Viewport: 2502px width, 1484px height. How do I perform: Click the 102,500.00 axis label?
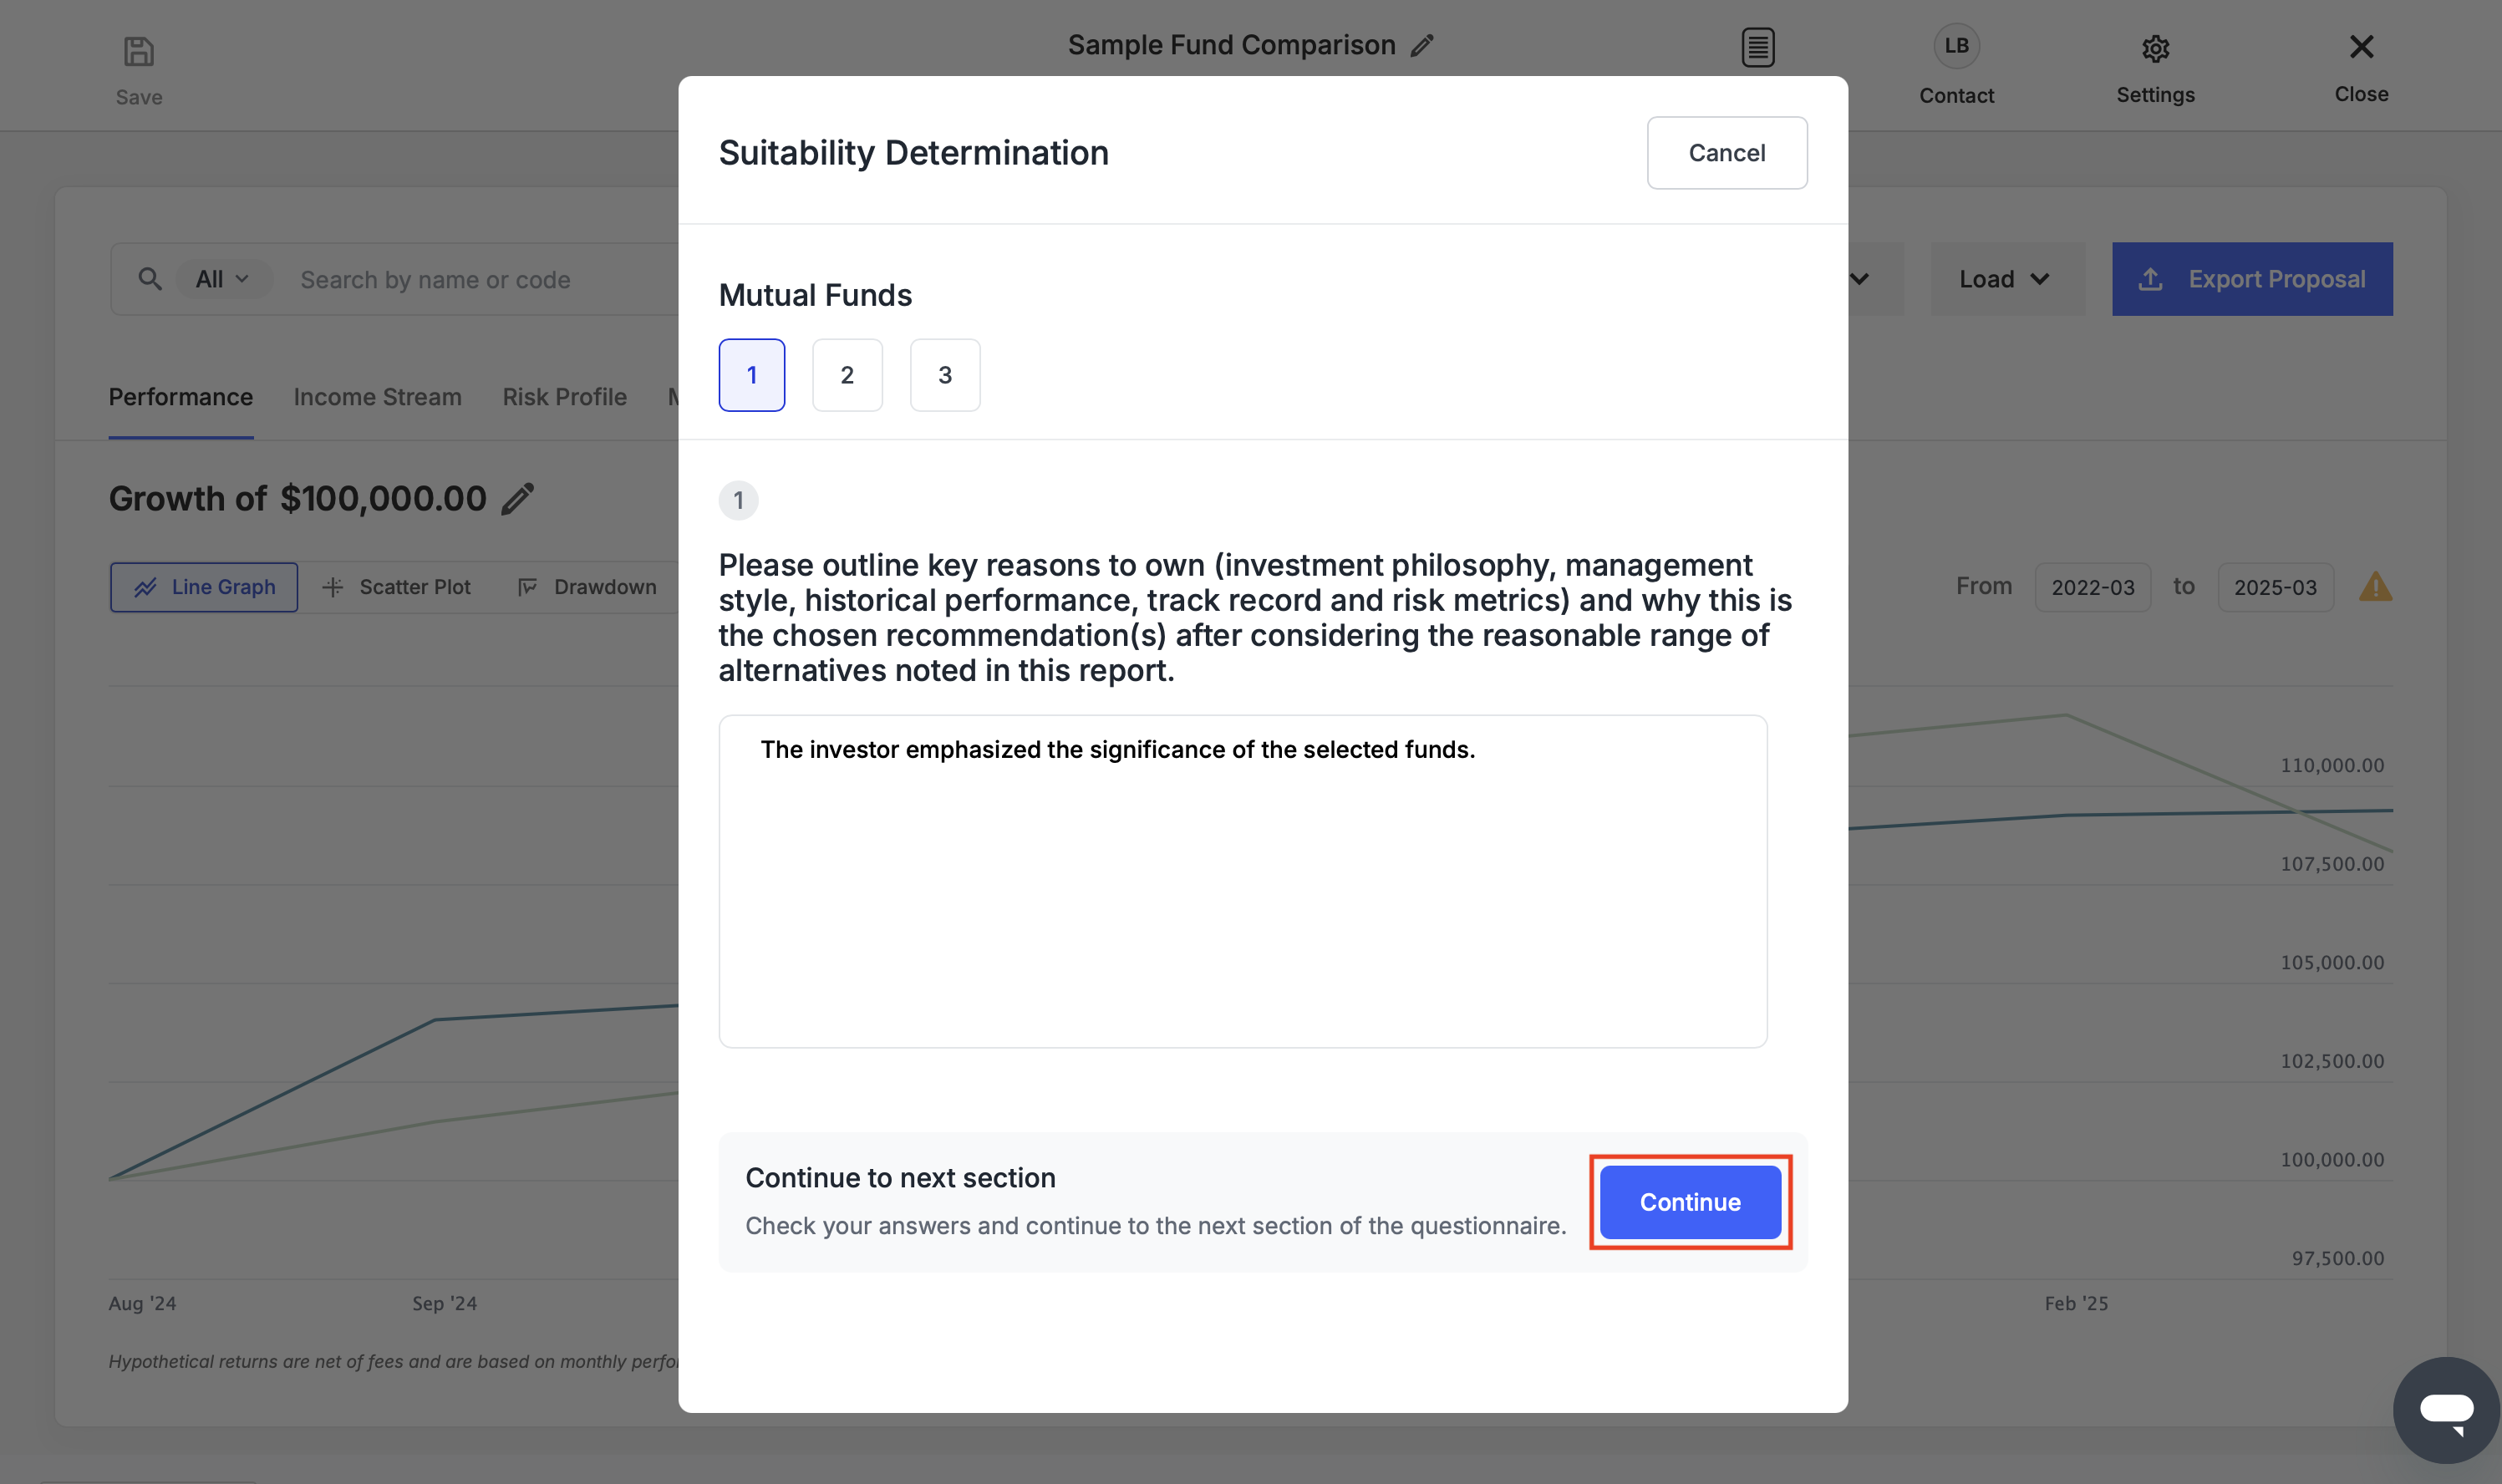tap(2332, 1061)
